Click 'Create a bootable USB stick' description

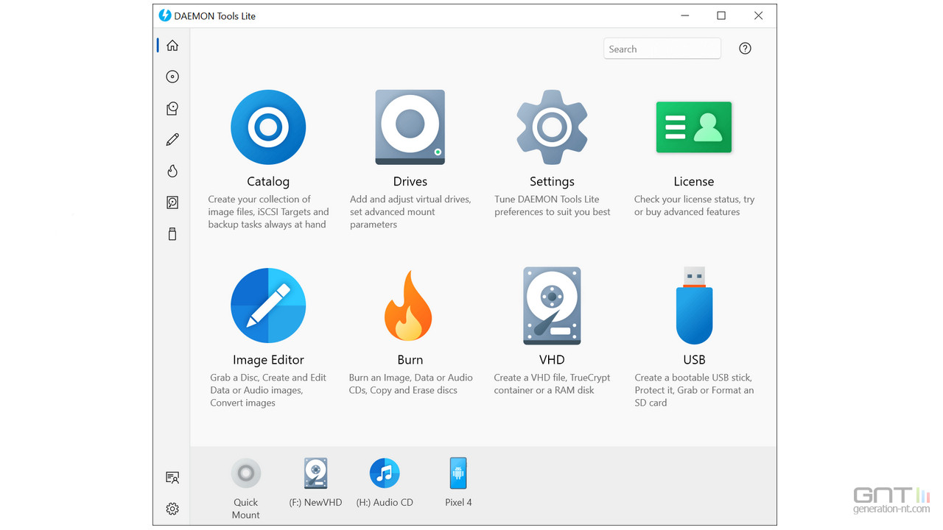tap(694, 390)
